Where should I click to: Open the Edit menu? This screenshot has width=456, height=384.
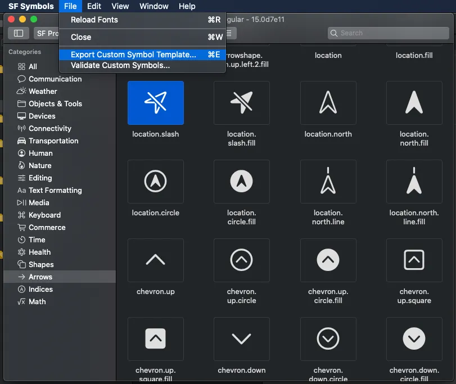(94, 6)
